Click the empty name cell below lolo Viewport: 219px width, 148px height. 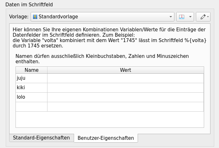[x=31, y=107]
